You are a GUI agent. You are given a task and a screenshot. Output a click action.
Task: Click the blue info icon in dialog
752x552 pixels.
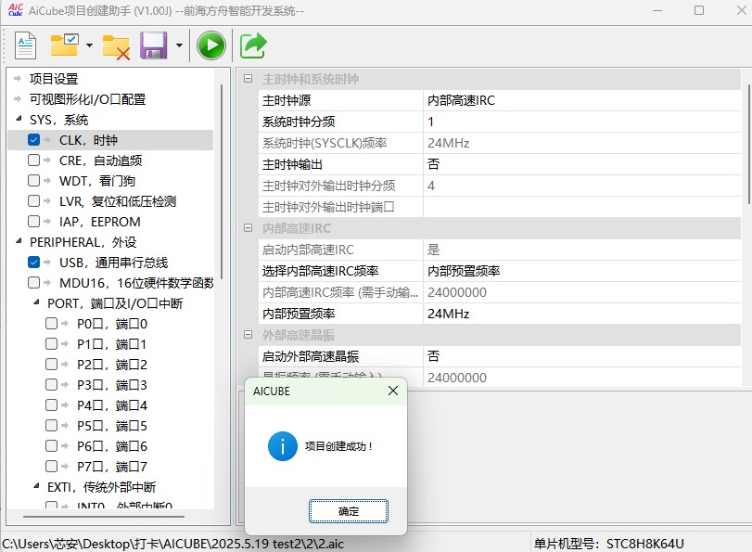click(283, 446)
